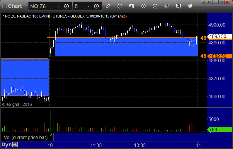Click the 5000 volume axis label
Viewport: 233px width, 149px height.
coord(214,119)
